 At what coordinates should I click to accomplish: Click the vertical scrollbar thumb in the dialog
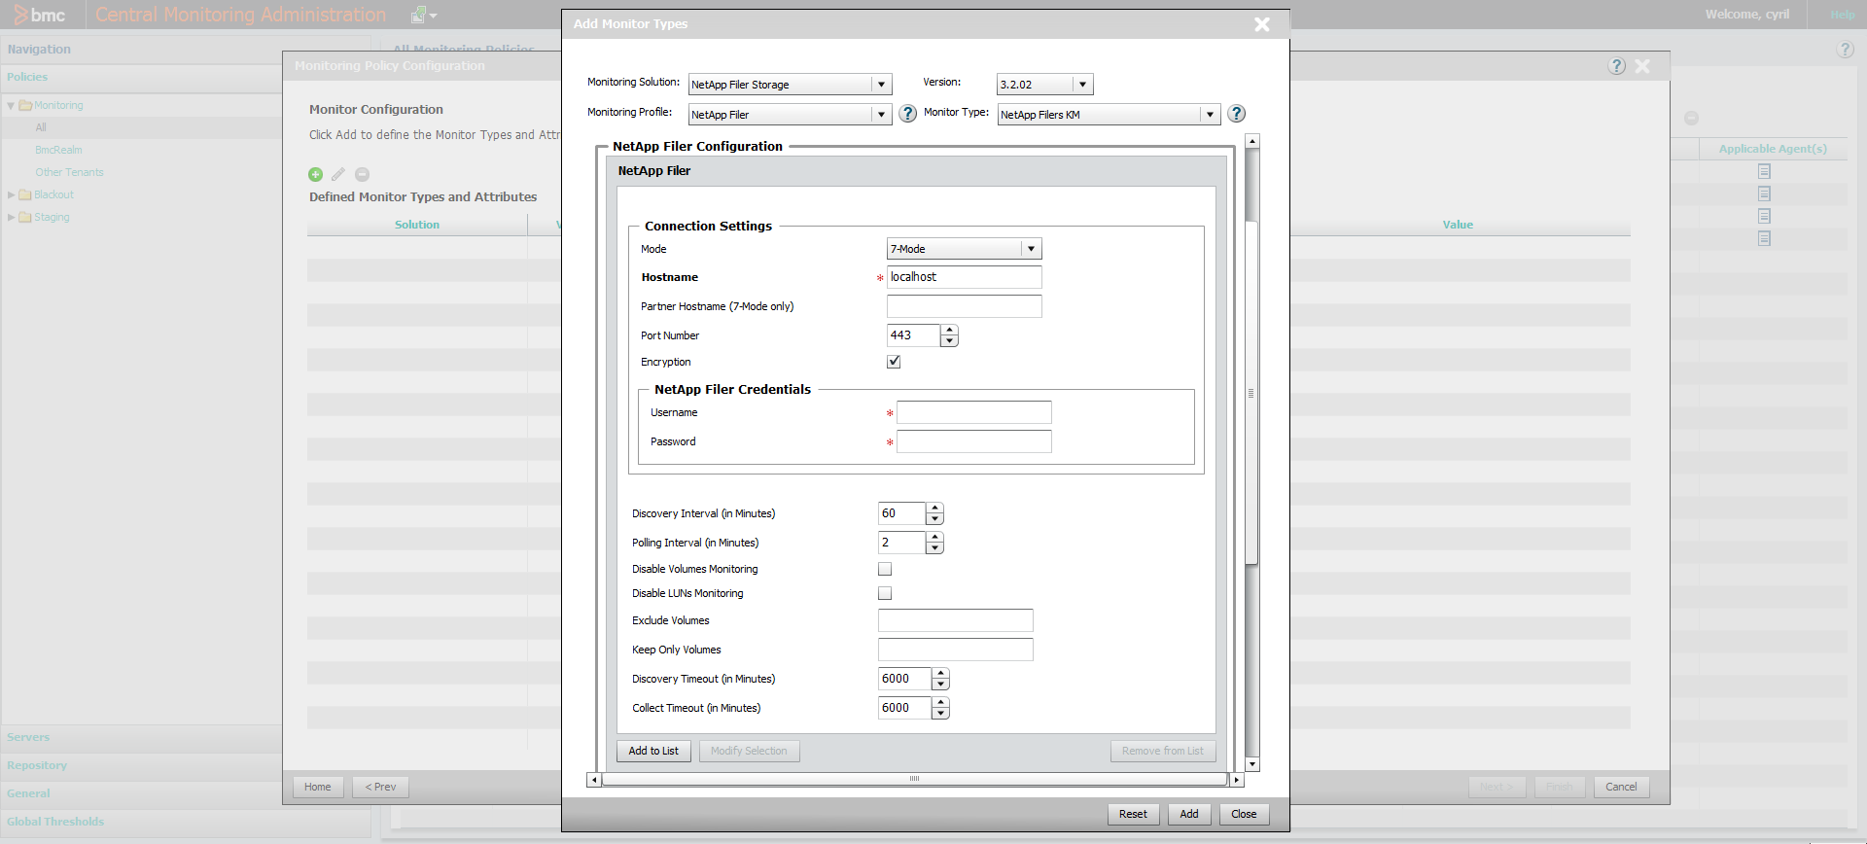[x=1251, y=393]
